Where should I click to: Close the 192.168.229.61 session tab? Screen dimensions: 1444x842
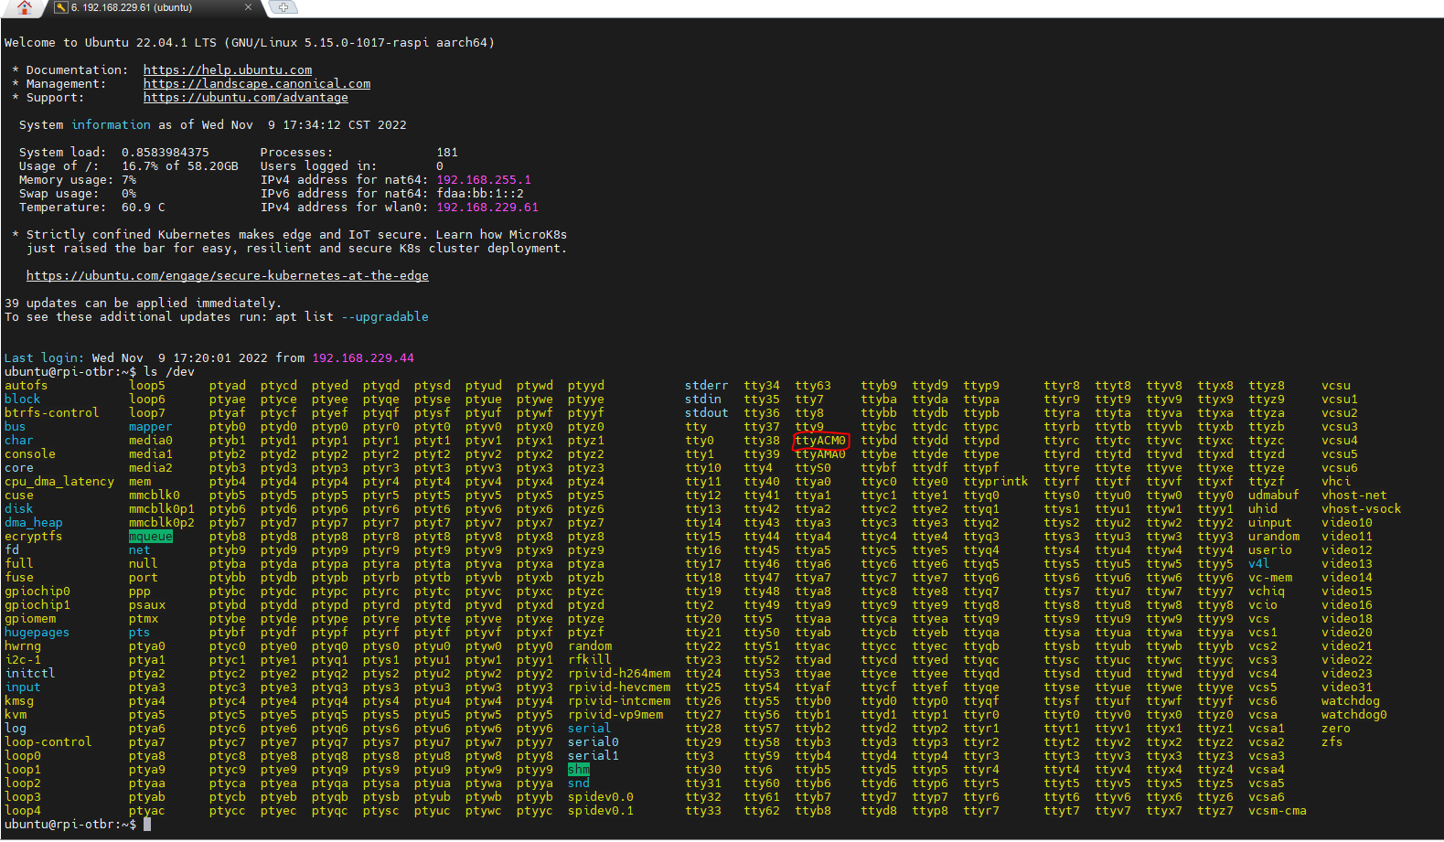click(248, 7)
